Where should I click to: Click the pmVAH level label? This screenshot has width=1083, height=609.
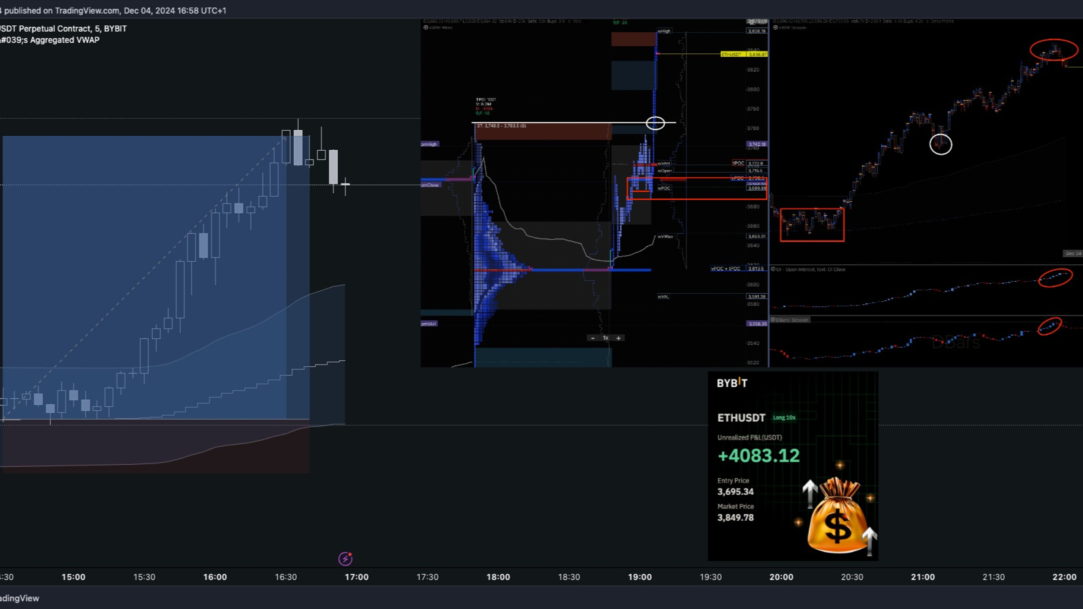(429, 324)
